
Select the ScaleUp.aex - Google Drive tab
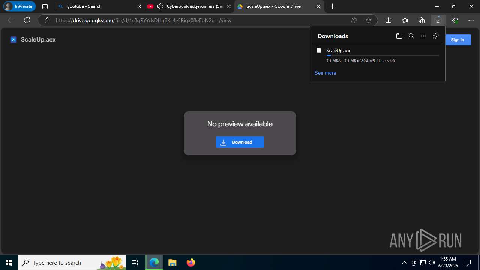[279, 6]
